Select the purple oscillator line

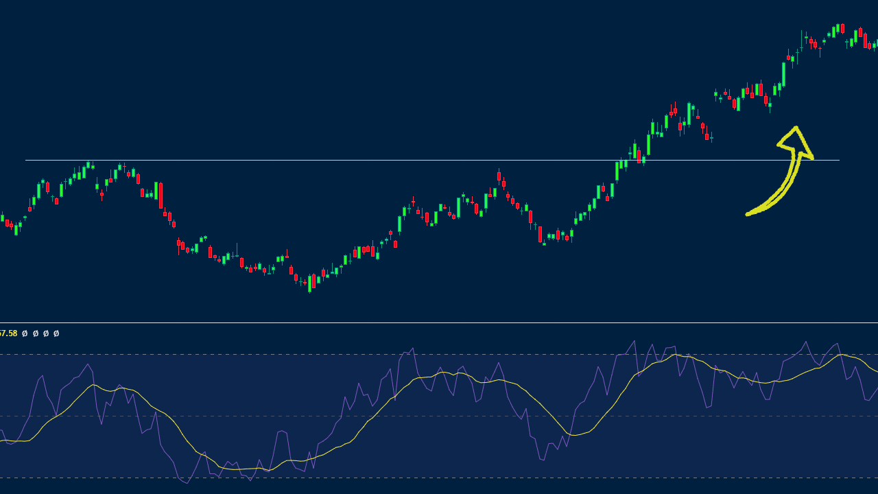pos(412,350)
